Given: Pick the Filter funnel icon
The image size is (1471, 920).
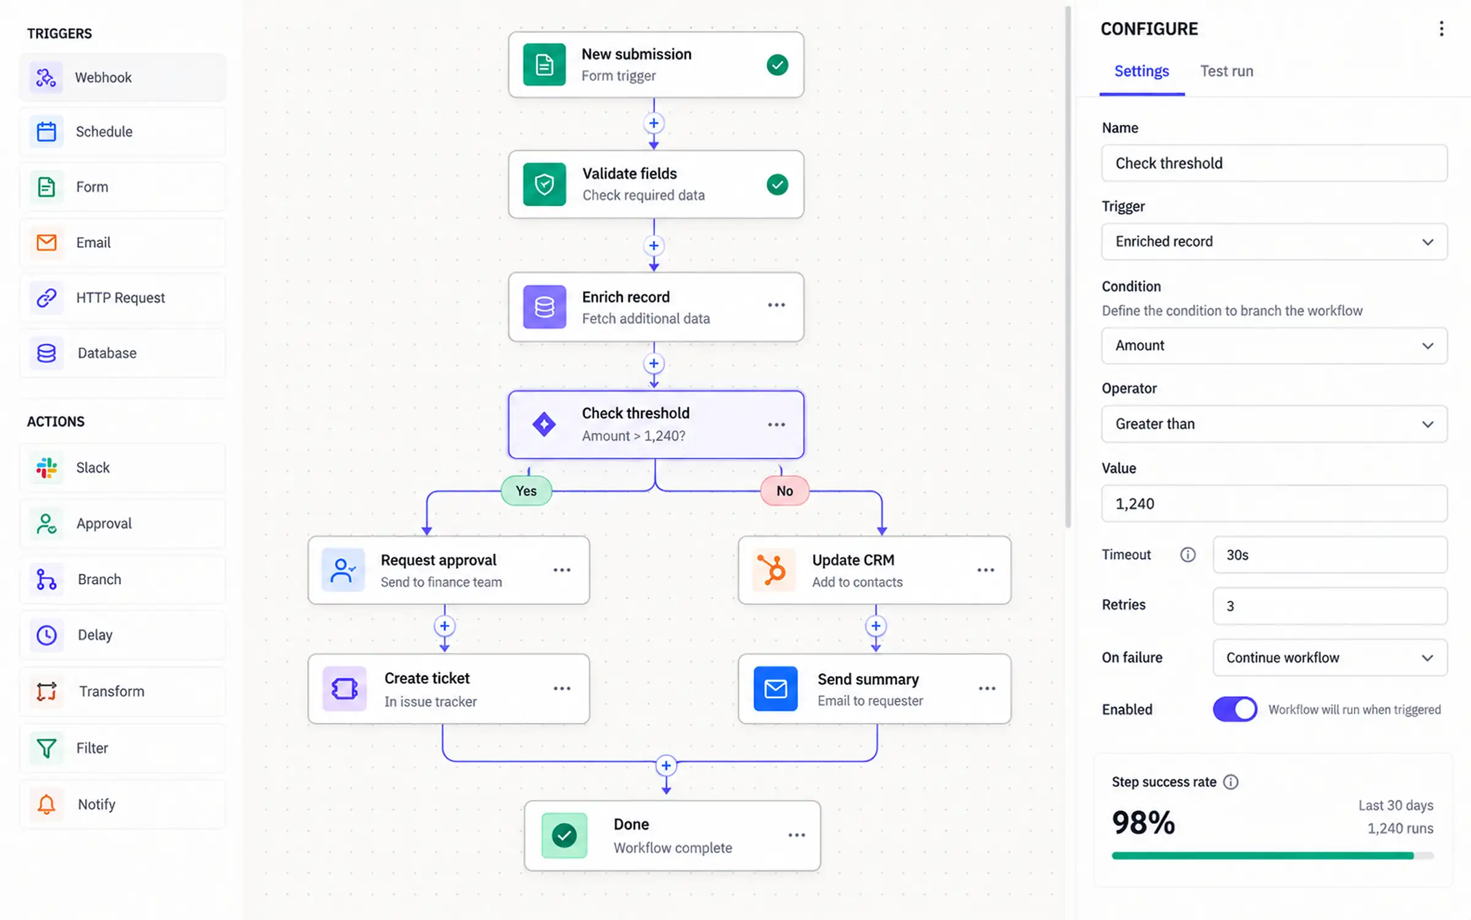Looking at the screenshot, I should pyautogui.click(x=46, y=748).
